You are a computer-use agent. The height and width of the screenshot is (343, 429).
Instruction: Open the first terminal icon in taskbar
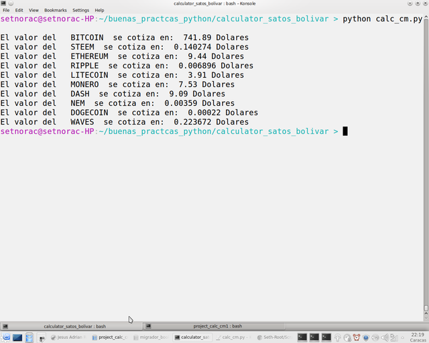pos(302,337)
